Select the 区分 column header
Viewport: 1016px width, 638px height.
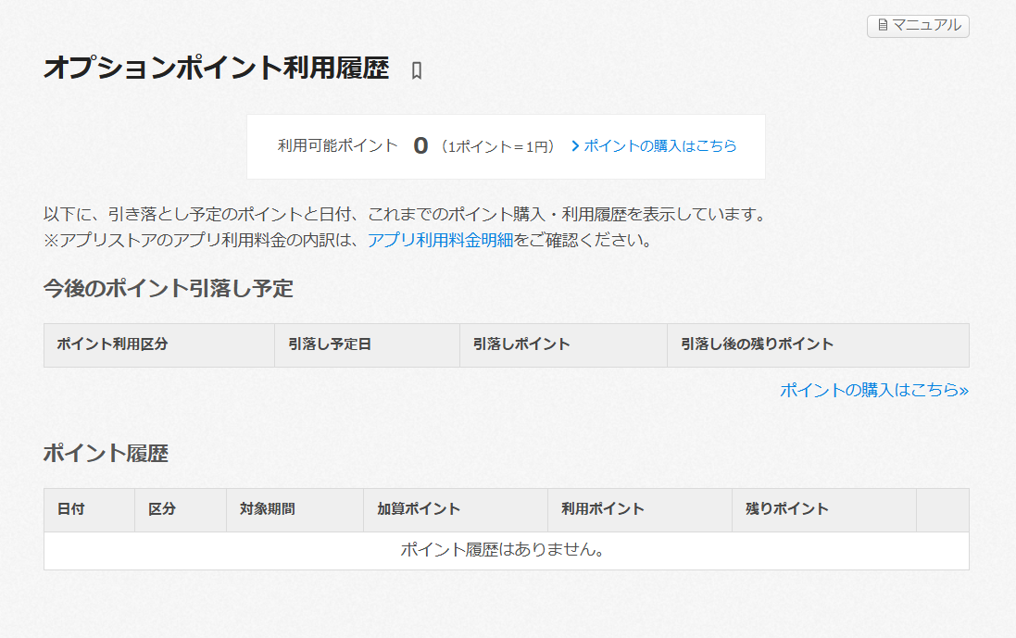pos(162,509)
